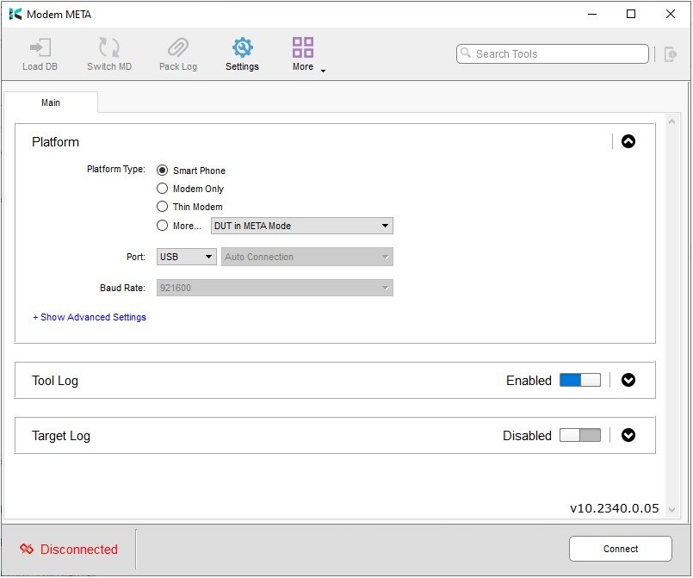Click the Load DB toolbar icon
This screenshot has height=578, width=693.
[40, 47]
